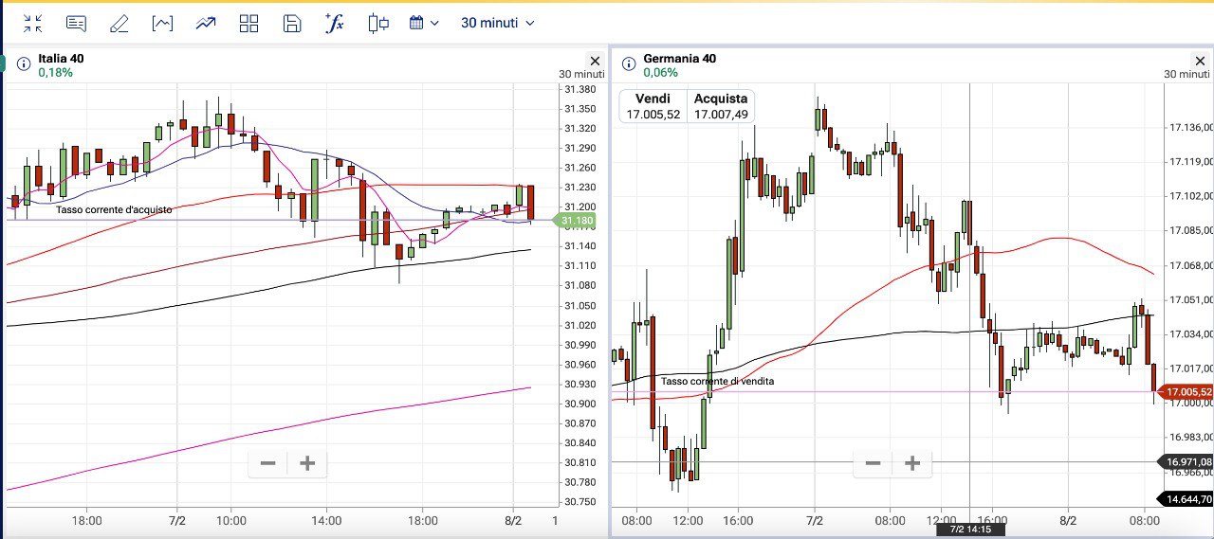Image resolution: width=1214 pixels, height=539 pixels.
Task: Close the Italia 40 chart panel
Action: click(x=595, y=61)
